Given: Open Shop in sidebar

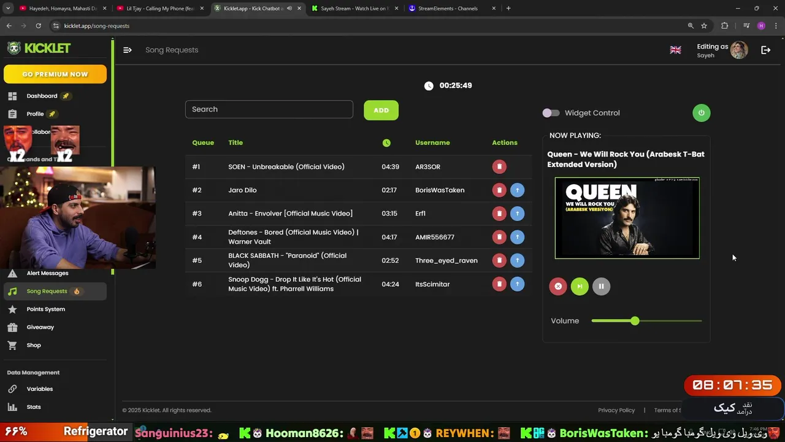Looking at the screenshot, I should point(34,345).
